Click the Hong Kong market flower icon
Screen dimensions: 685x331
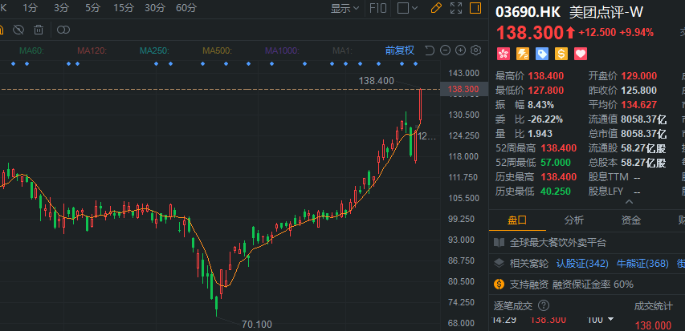coord(503,54)
